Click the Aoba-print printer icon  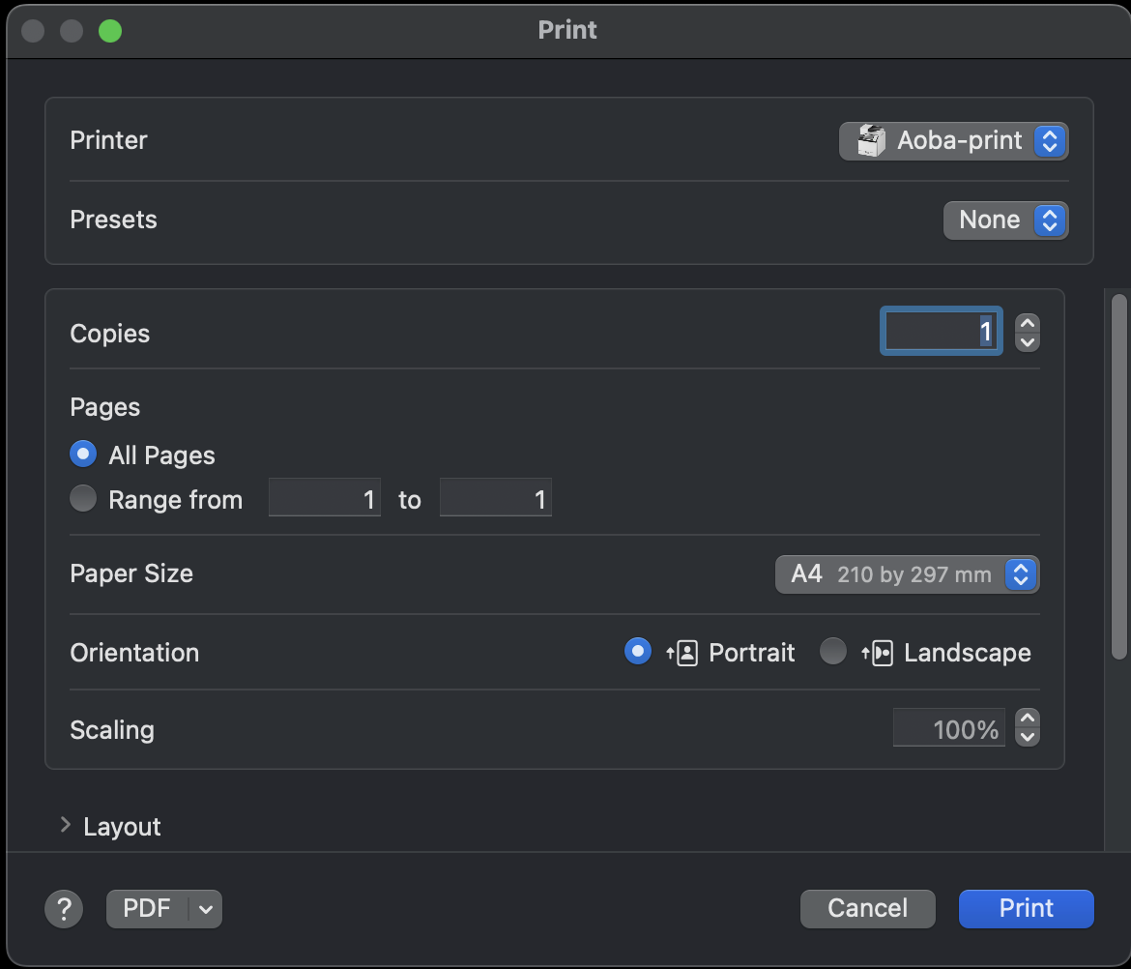[871, 141]
